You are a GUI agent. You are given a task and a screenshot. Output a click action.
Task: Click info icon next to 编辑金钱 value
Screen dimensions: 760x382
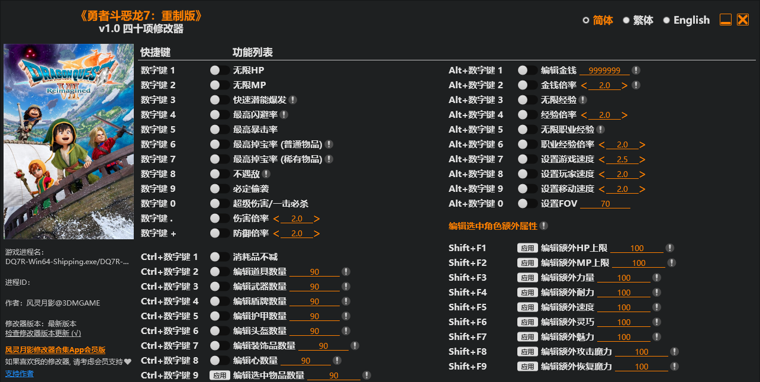[636, 70]
